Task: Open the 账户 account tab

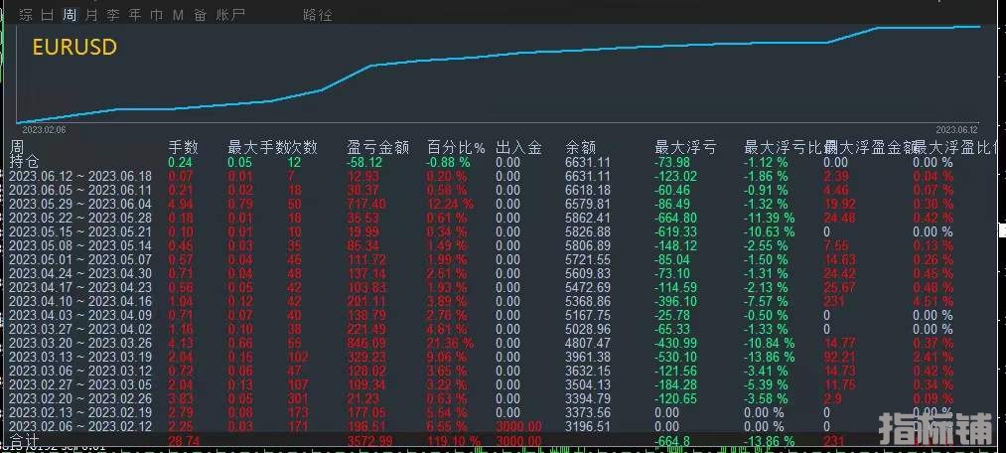Action: click(x=230, y=15)
